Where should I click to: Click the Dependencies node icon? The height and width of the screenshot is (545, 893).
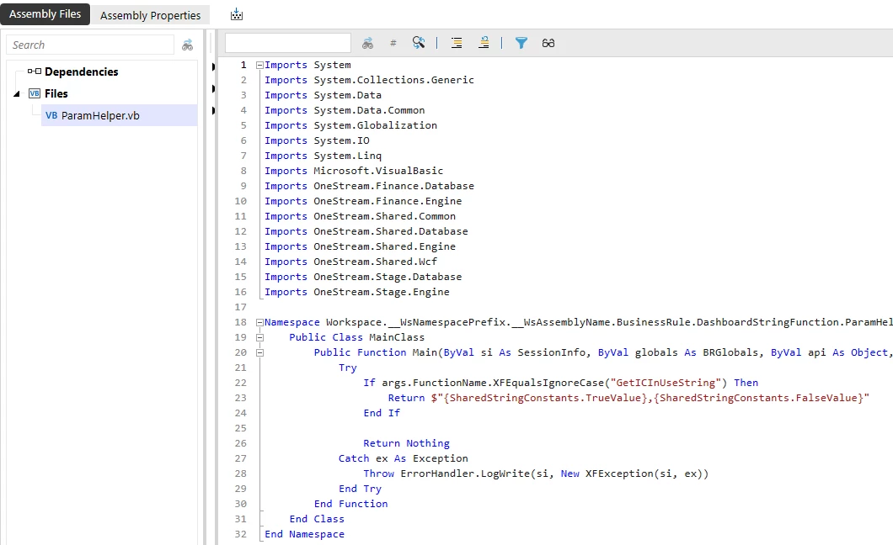click(x=35, y=71)
